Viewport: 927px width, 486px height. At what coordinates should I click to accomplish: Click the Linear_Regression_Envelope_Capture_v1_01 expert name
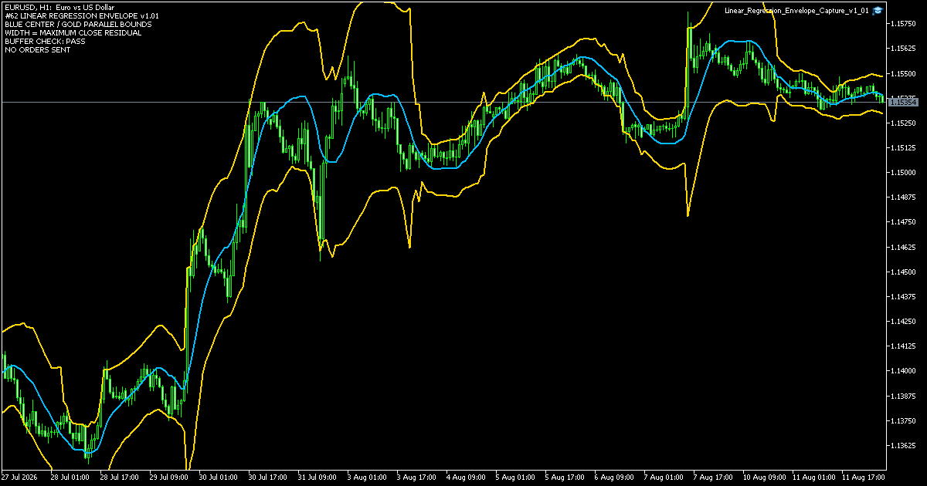coord(797,11)
